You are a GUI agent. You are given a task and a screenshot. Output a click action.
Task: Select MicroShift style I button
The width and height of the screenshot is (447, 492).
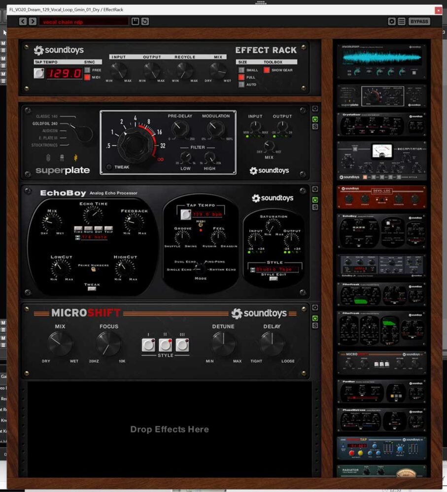[148, 345]
